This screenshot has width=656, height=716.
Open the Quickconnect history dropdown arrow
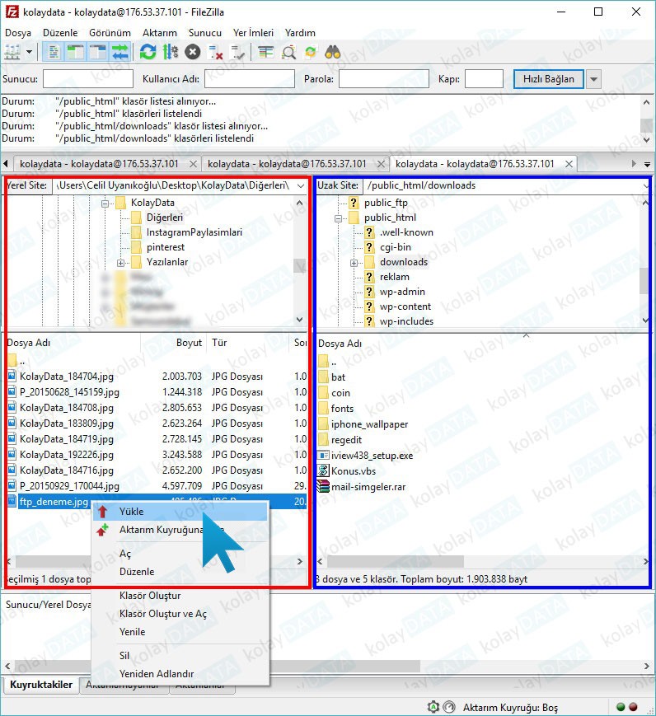593,79
